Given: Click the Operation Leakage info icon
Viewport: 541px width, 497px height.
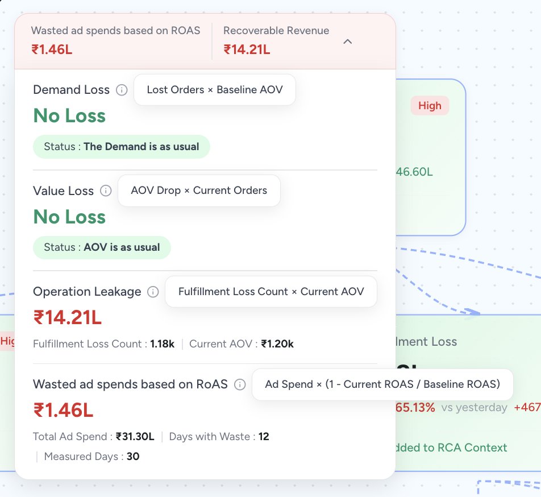Looking at the screenshot, I should pos(153,292).
